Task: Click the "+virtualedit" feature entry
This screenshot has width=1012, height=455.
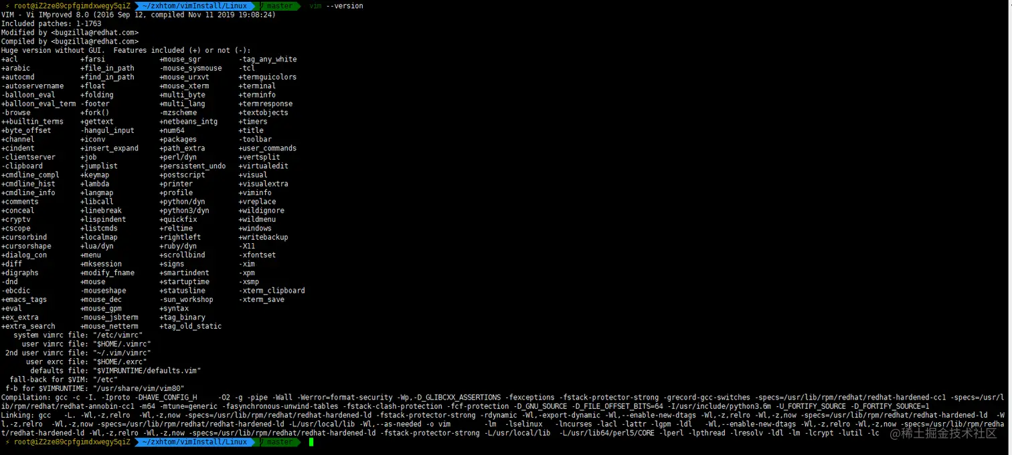Action: (x=264, y=166)
